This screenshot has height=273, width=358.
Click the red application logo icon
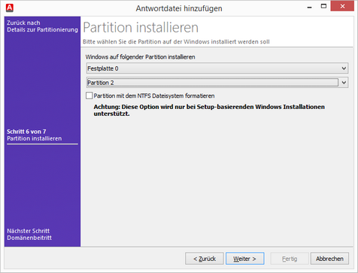(10, 8)
